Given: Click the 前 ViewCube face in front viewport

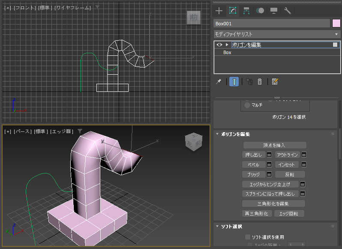Looking at the screenshot, I should 194,17.
